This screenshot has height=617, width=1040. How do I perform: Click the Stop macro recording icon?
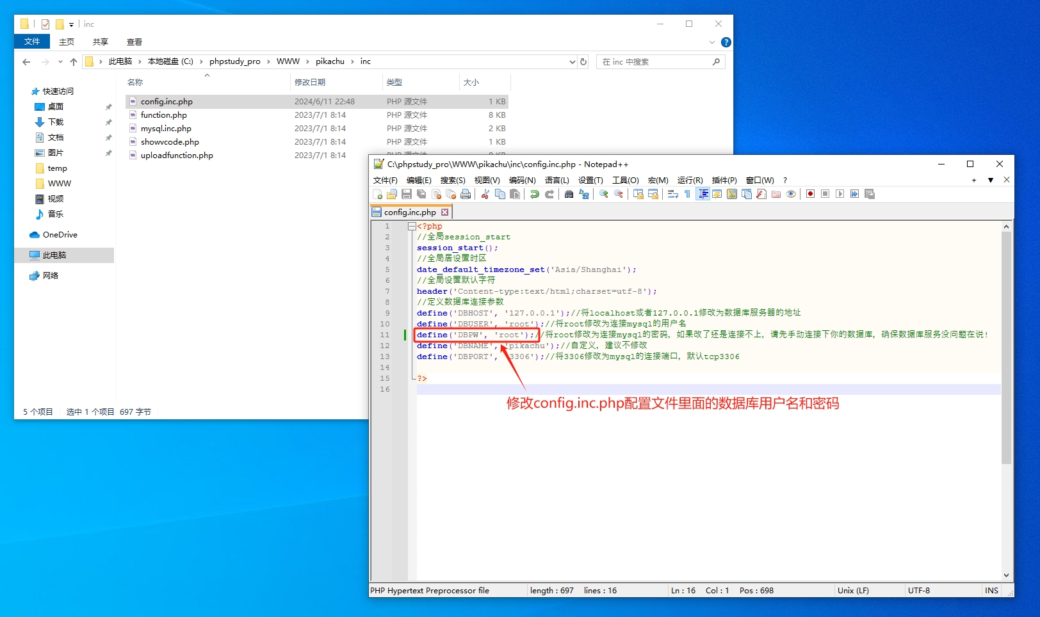pyautogui.click(x=825, y=194)
